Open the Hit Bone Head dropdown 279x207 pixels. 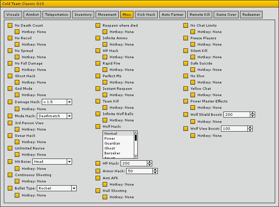[x=69, y=162]
